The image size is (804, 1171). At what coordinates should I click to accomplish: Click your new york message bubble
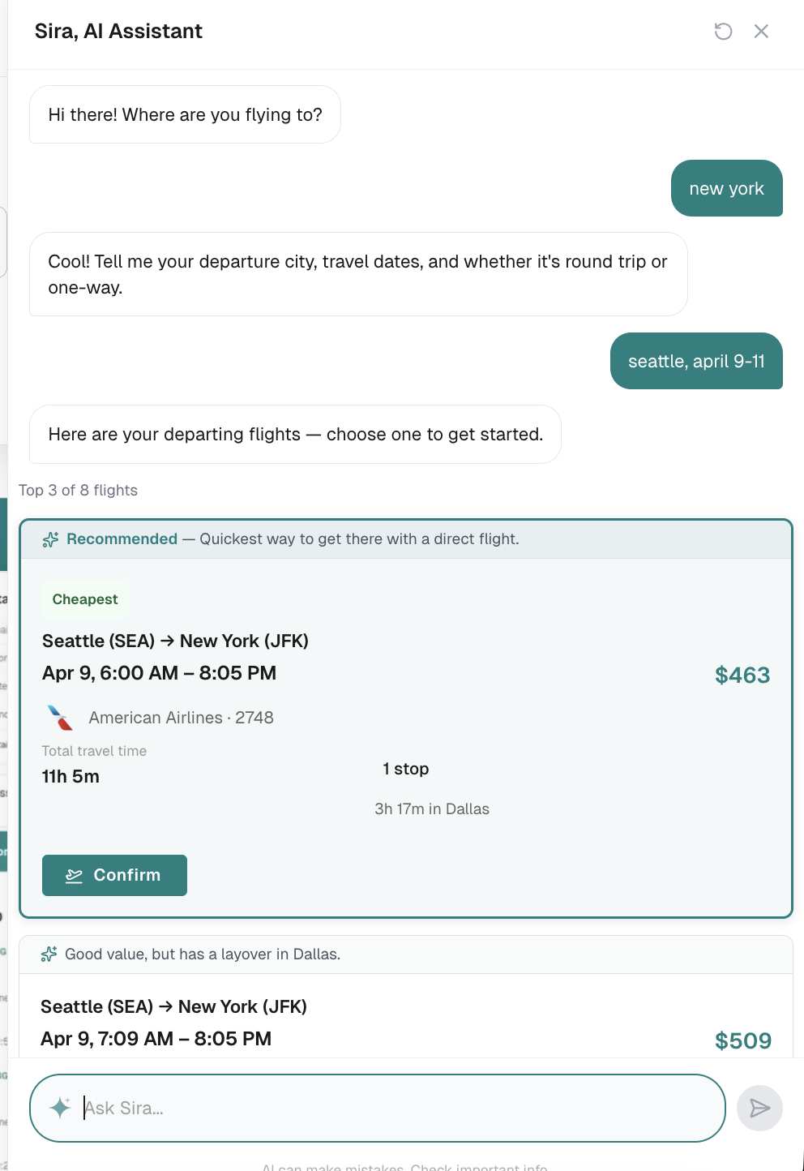click(x=726, y=188)
